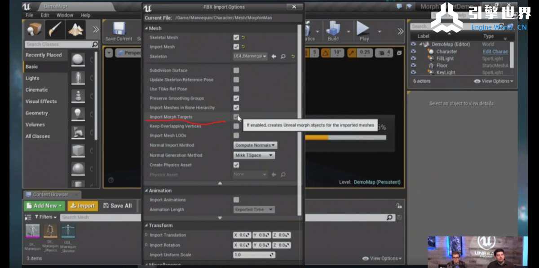Click the Content Browser search magnifier icon

coord(389,217)
